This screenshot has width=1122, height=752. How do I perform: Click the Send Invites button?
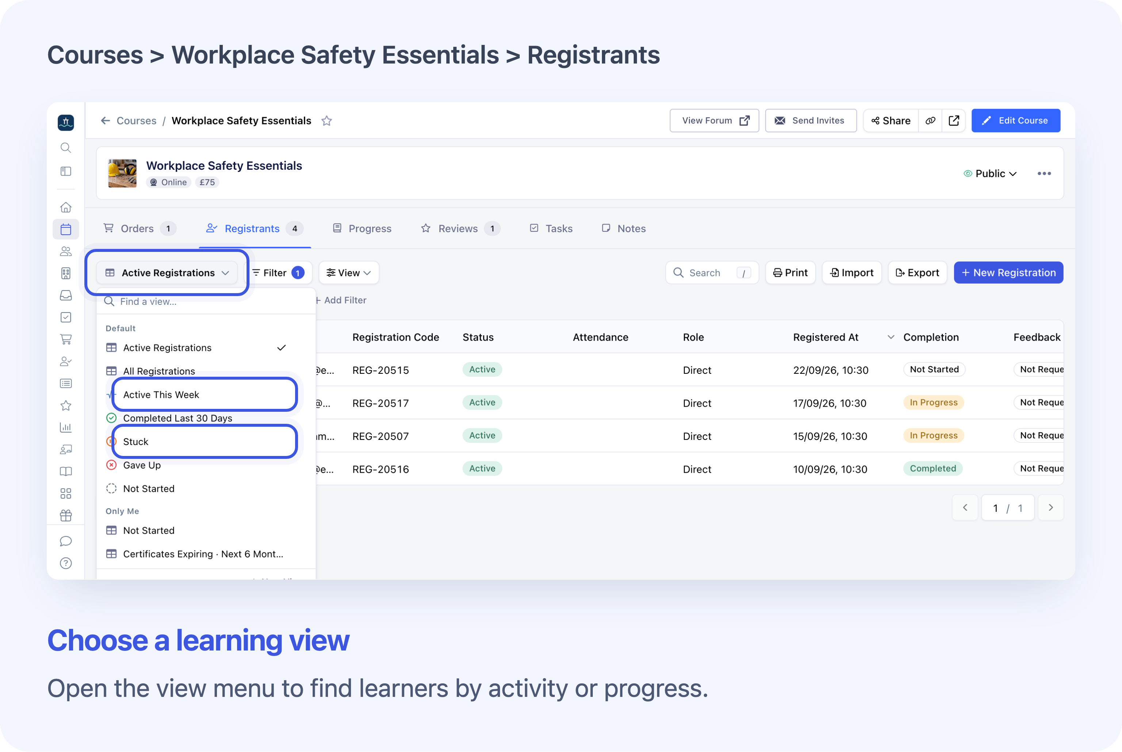coord(811,121)
